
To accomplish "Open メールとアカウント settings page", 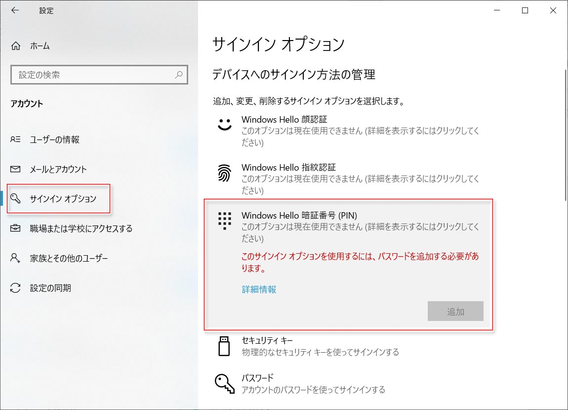I will [99, 169].
